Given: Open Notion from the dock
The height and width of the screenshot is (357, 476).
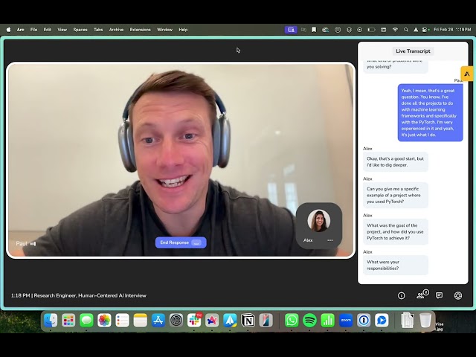Looking at the screenshot, I should (x=248, y=321).
